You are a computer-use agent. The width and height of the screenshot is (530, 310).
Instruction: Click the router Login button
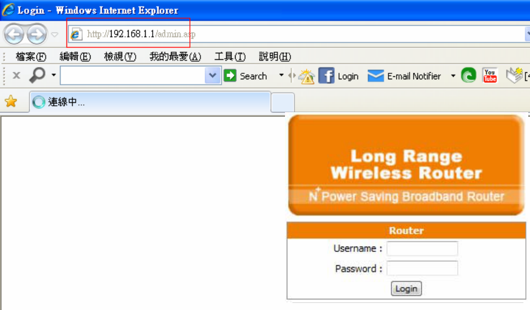[406, 289]
